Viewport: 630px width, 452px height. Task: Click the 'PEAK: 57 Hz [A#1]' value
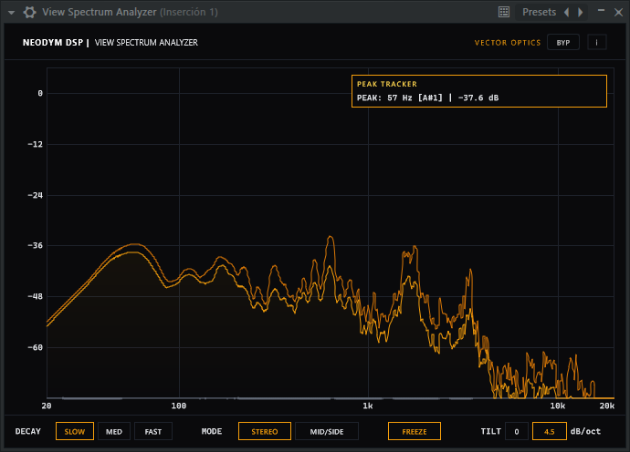399,98
